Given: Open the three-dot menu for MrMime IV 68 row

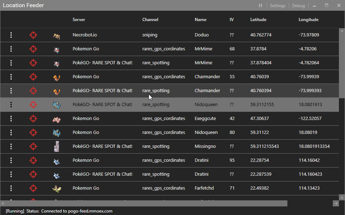Looking at the screenshot, I should [11, 49].
